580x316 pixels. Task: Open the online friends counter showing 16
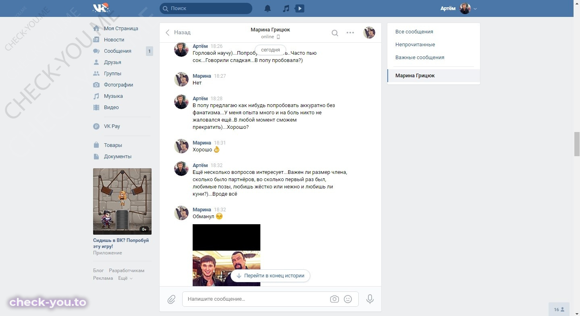click(x=559, y=309)
